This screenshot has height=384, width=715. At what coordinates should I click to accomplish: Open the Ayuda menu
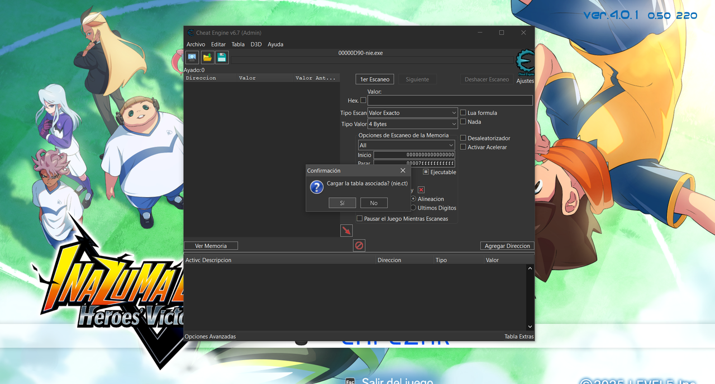pyautogui.click(x=275, y=44)
